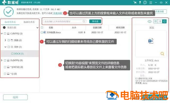This screenshot has height=103, width=170.
Task: Open the hamburger menu icon
Action: [151, 2]
